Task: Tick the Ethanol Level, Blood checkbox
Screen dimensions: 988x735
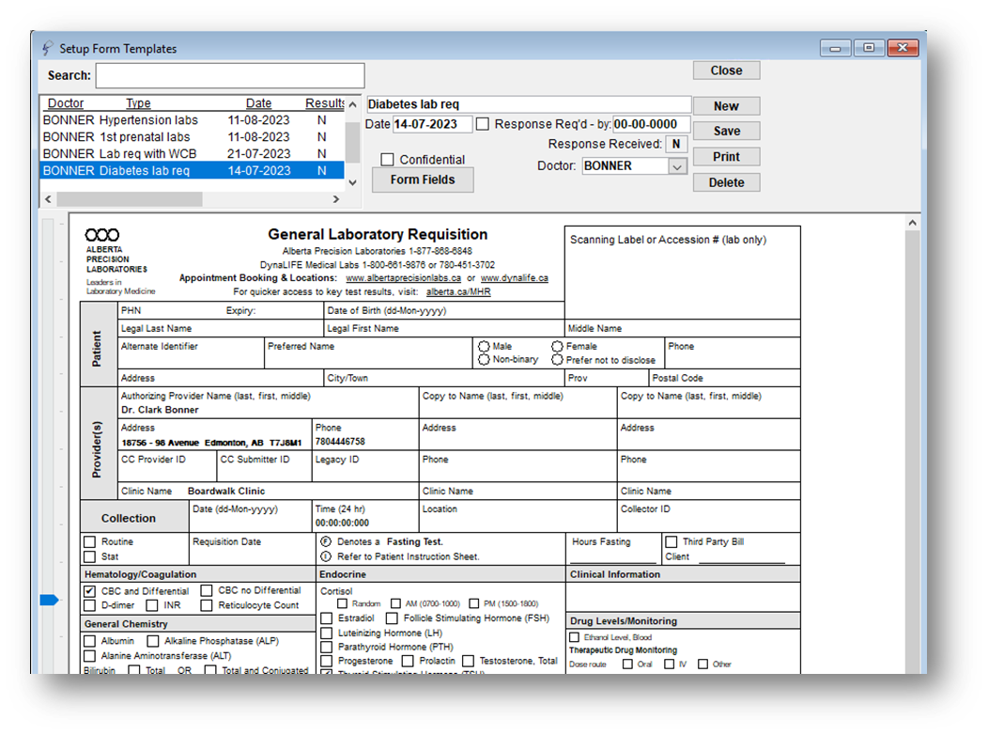Action: (574, 637)
